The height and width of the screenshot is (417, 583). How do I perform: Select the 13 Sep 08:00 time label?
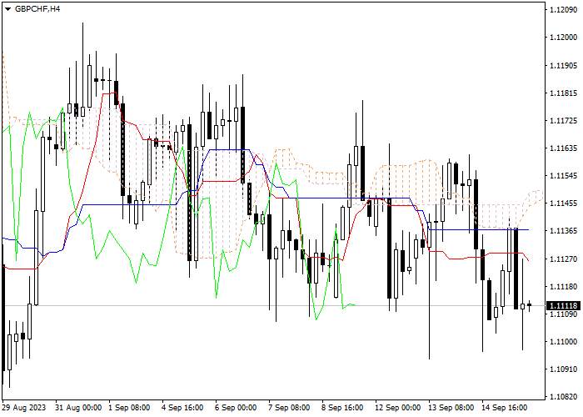[x=451, y=408]
